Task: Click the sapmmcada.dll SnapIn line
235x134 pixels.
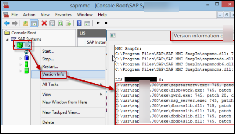Action: pos(175,59)
